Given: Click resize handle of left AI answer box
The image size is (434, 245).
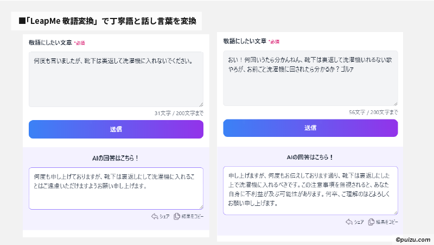Looking at the screenshot, I should (x=201, y=207).
